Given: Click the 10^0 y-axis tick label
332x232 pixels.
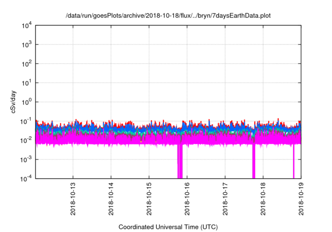Looking at the screenshot, I should coord(26,102).
